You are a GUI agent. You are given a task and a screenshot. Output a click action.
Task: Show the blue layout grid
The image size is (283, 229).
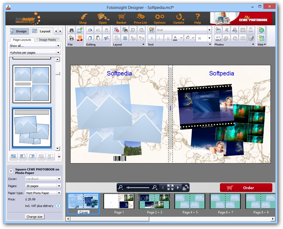tap(125, 38)
